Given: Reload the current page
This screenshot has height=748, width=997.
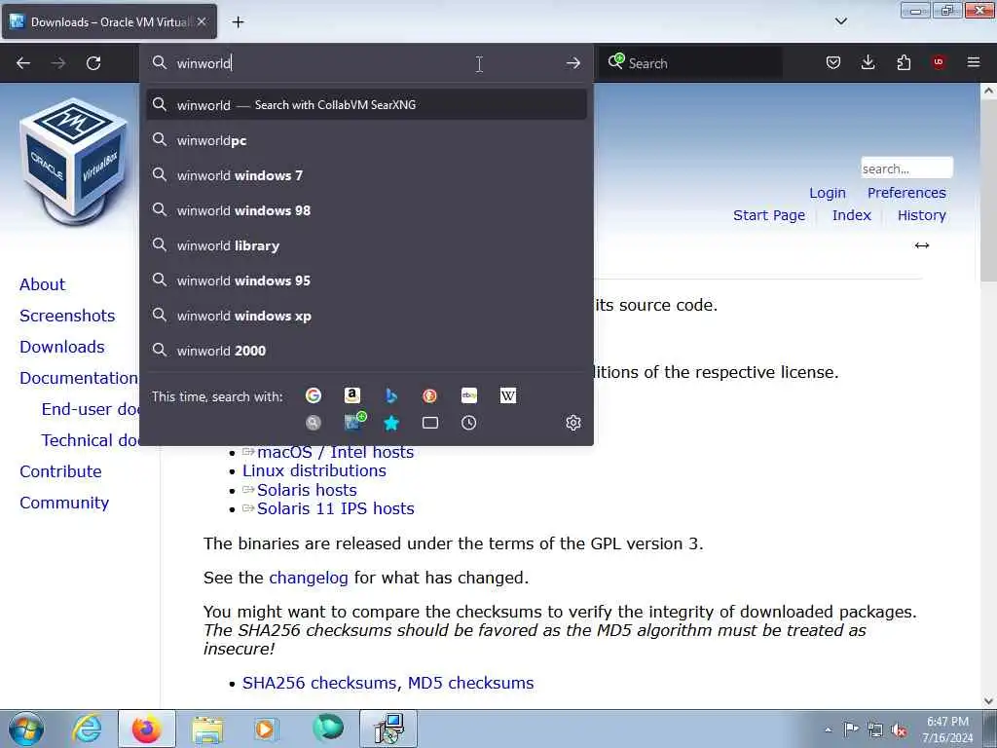Looking at the screenshot, I should (x=93, y=63).
